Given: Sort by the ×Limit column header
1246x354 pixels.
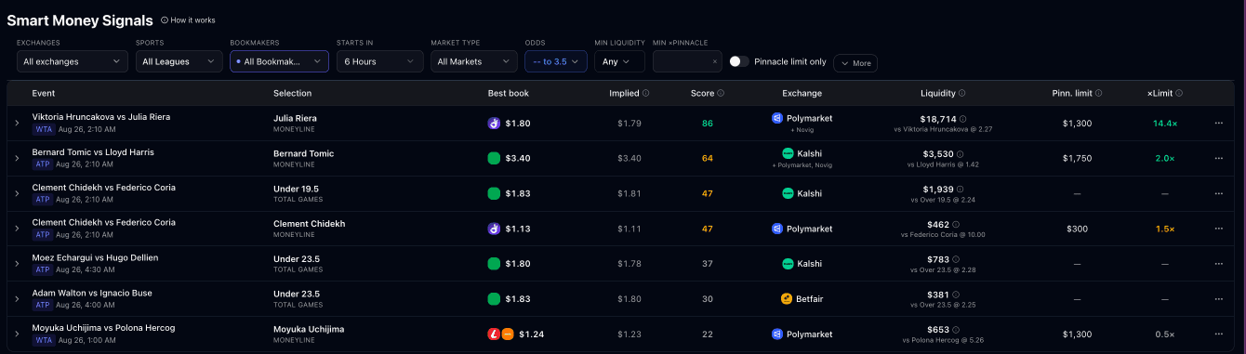Looking at the screenshot, I should point(1160,93).
